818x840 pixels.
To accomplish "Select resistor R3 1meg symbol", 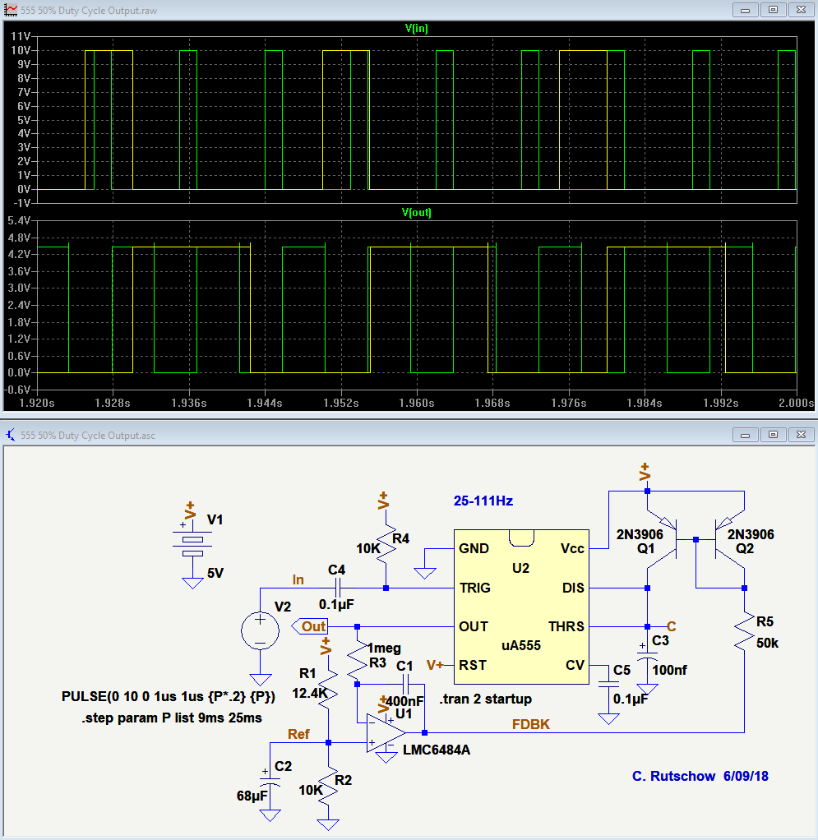I will (x=358, y=660).
